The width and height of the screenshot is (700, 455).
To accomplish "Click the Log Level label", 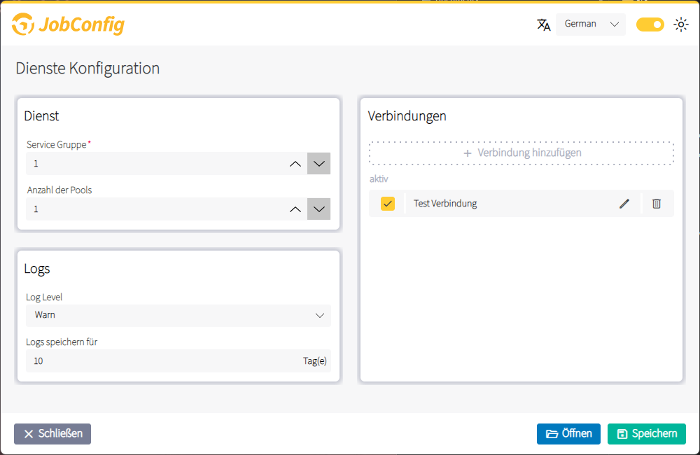I will pyautogui.click(x=43, y=297).
